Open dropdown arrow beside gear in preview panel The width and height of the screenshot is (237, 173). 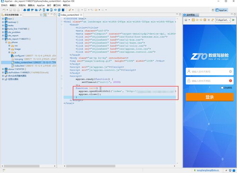tap(189, 20)
